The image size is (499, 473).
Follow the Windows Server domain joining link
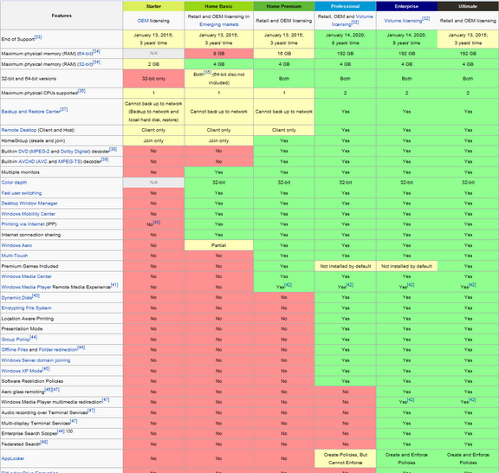click(36, 360)
